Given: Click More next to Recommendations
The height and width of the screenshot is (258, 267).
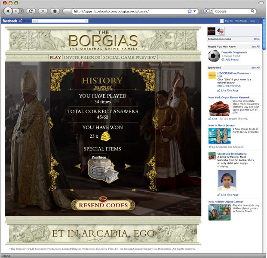Looking at the screenshot, I should point(256,39).
